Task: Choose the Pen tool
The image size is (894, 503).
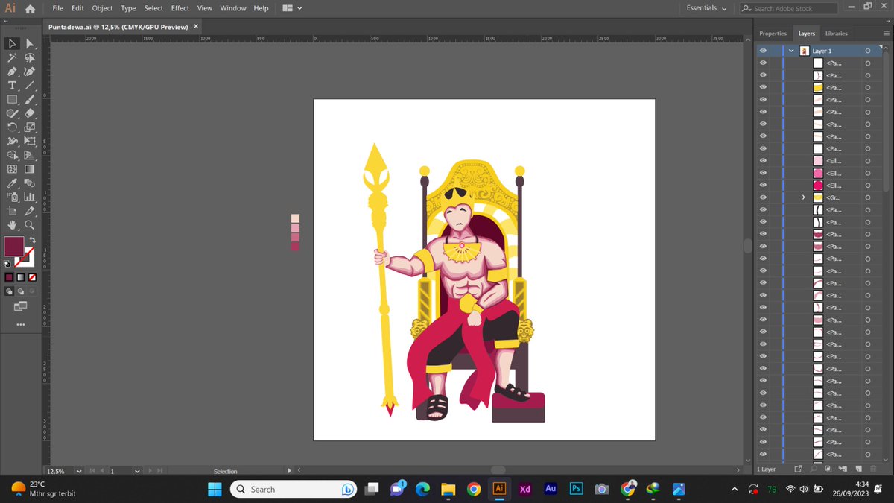Action: coord(13,72)
